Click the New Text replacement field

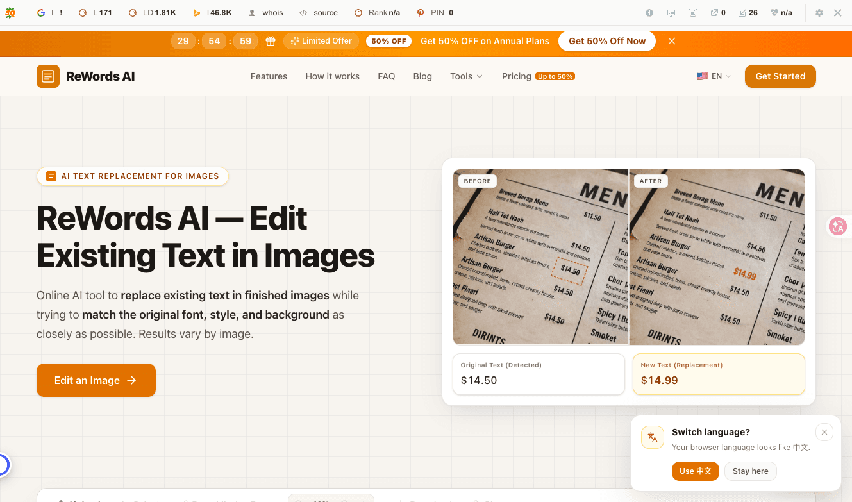tap(719, 374)
